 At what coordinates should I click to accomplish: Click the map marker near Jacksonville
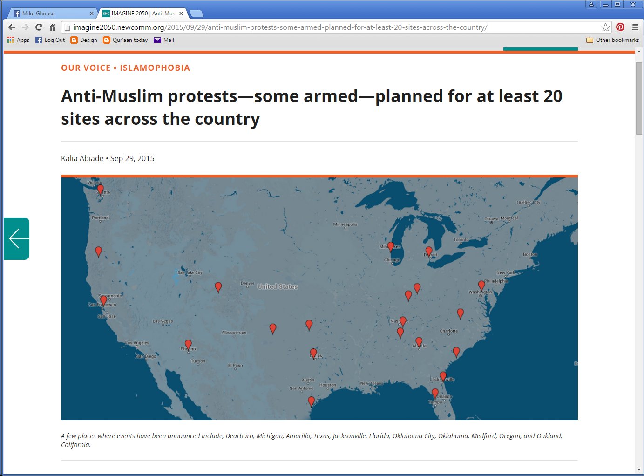tap(443, 377)
